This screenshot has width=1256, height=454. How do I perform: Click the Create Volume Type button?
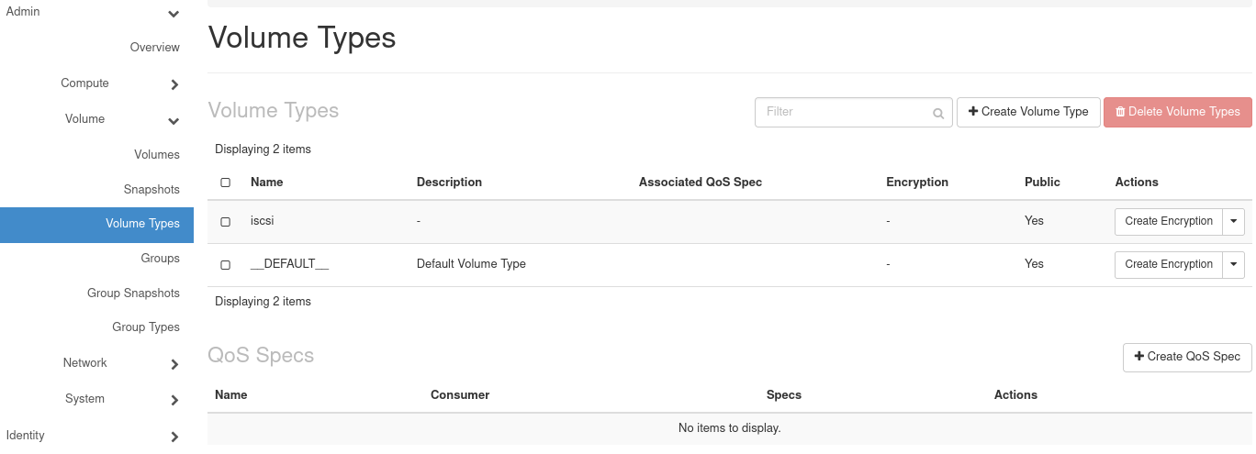click(x=1028, y=112)
